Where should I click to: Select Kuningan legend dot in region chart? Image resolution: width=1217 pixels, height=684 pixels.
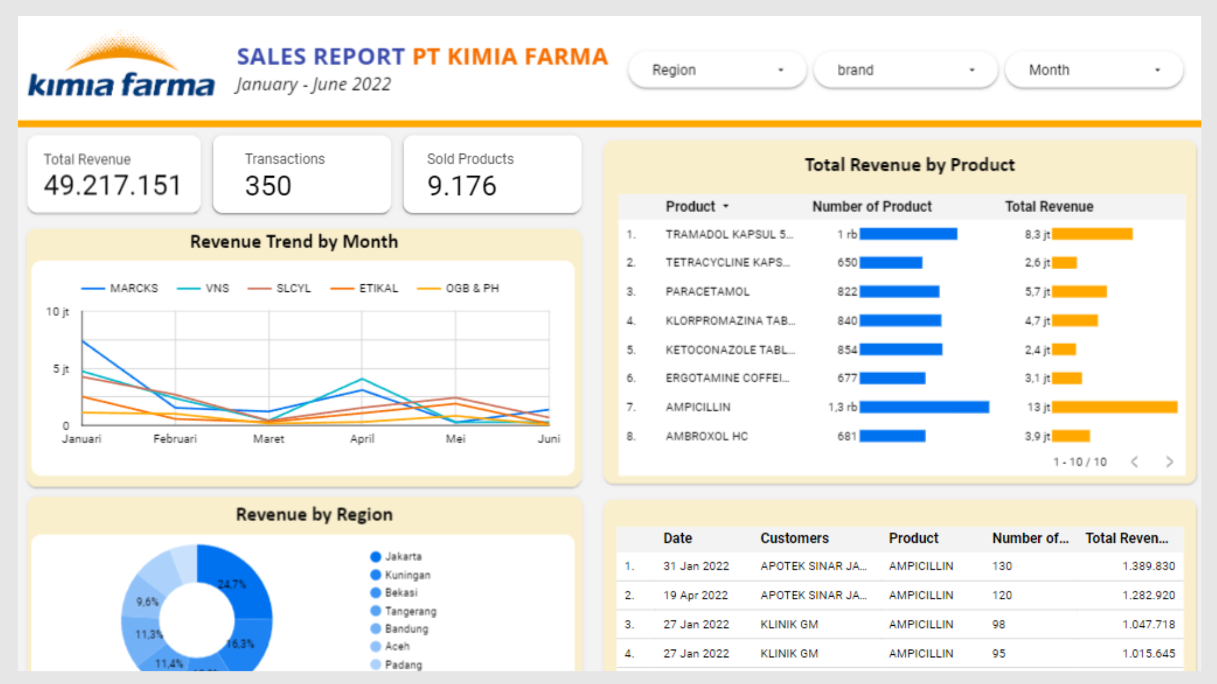(x=376, y=575)
